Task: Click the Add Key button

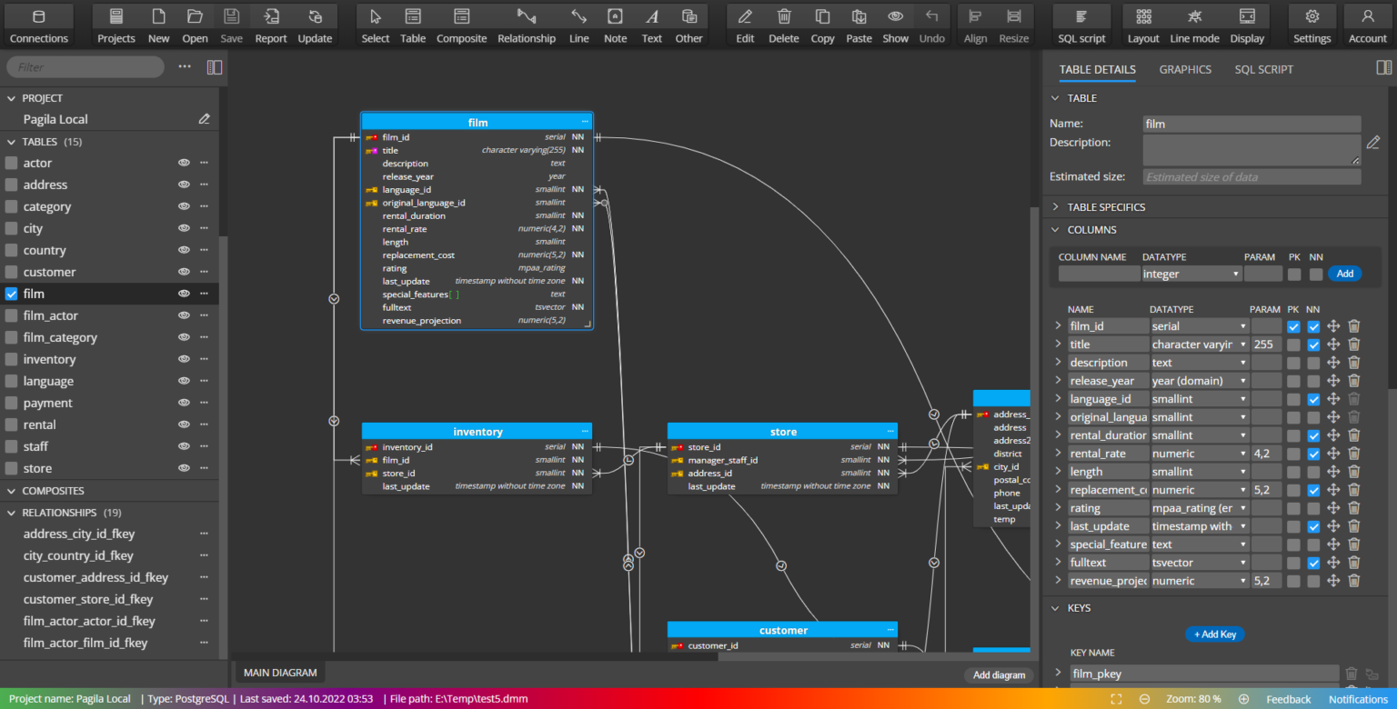Action: click(x=1214, y=634)
